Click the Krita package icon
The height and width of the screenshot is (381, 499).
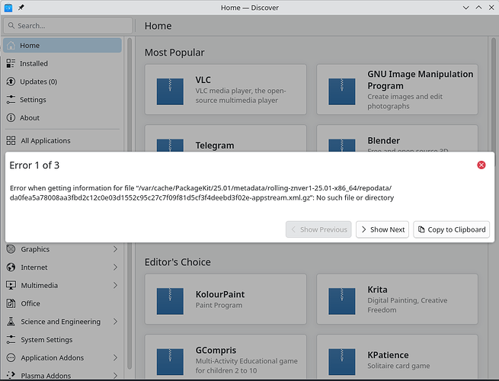342,301
